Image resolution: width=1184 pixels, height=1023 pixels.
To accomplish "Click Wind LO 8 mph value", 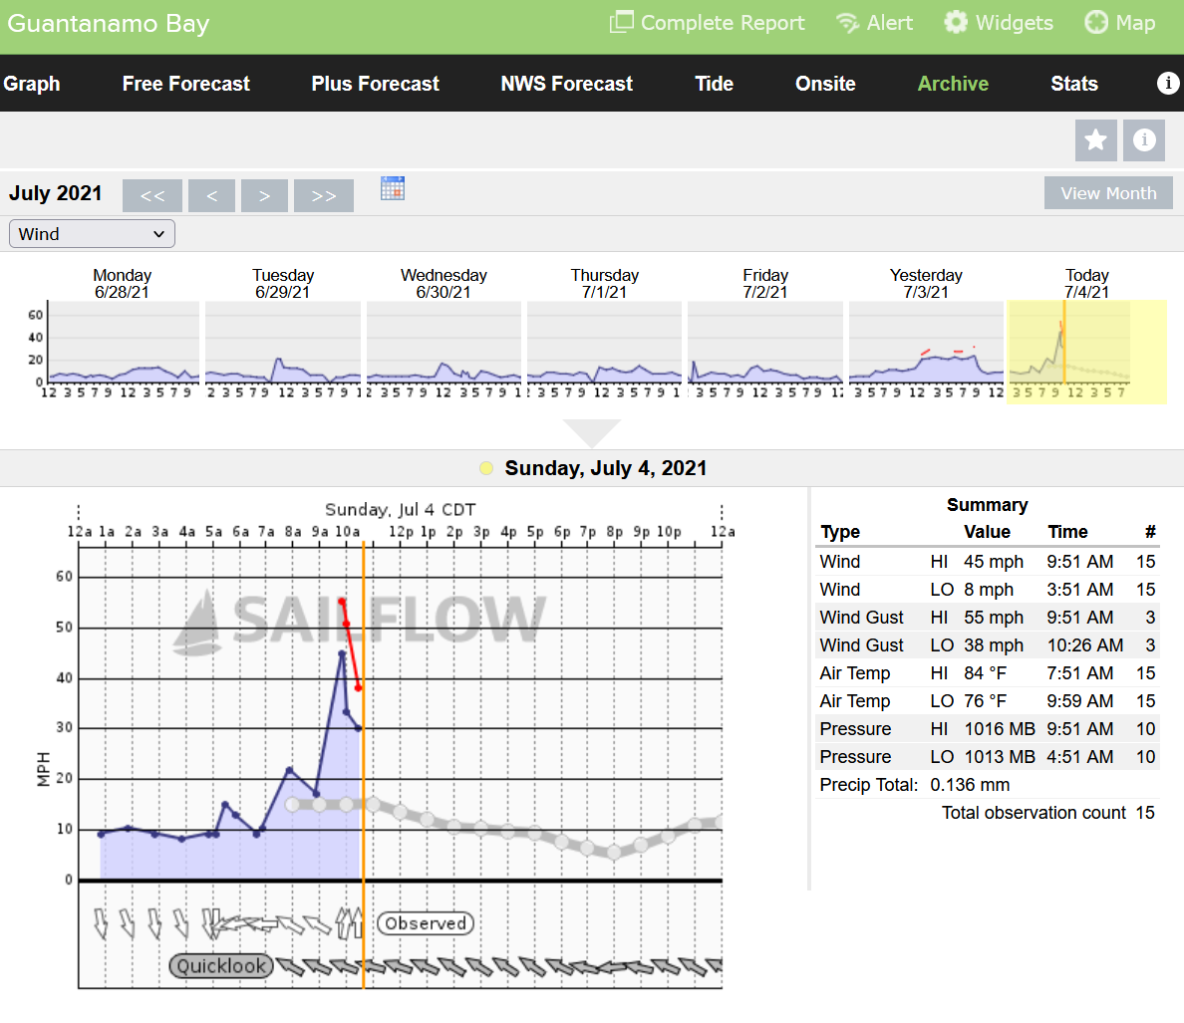I will pos(989,590).
